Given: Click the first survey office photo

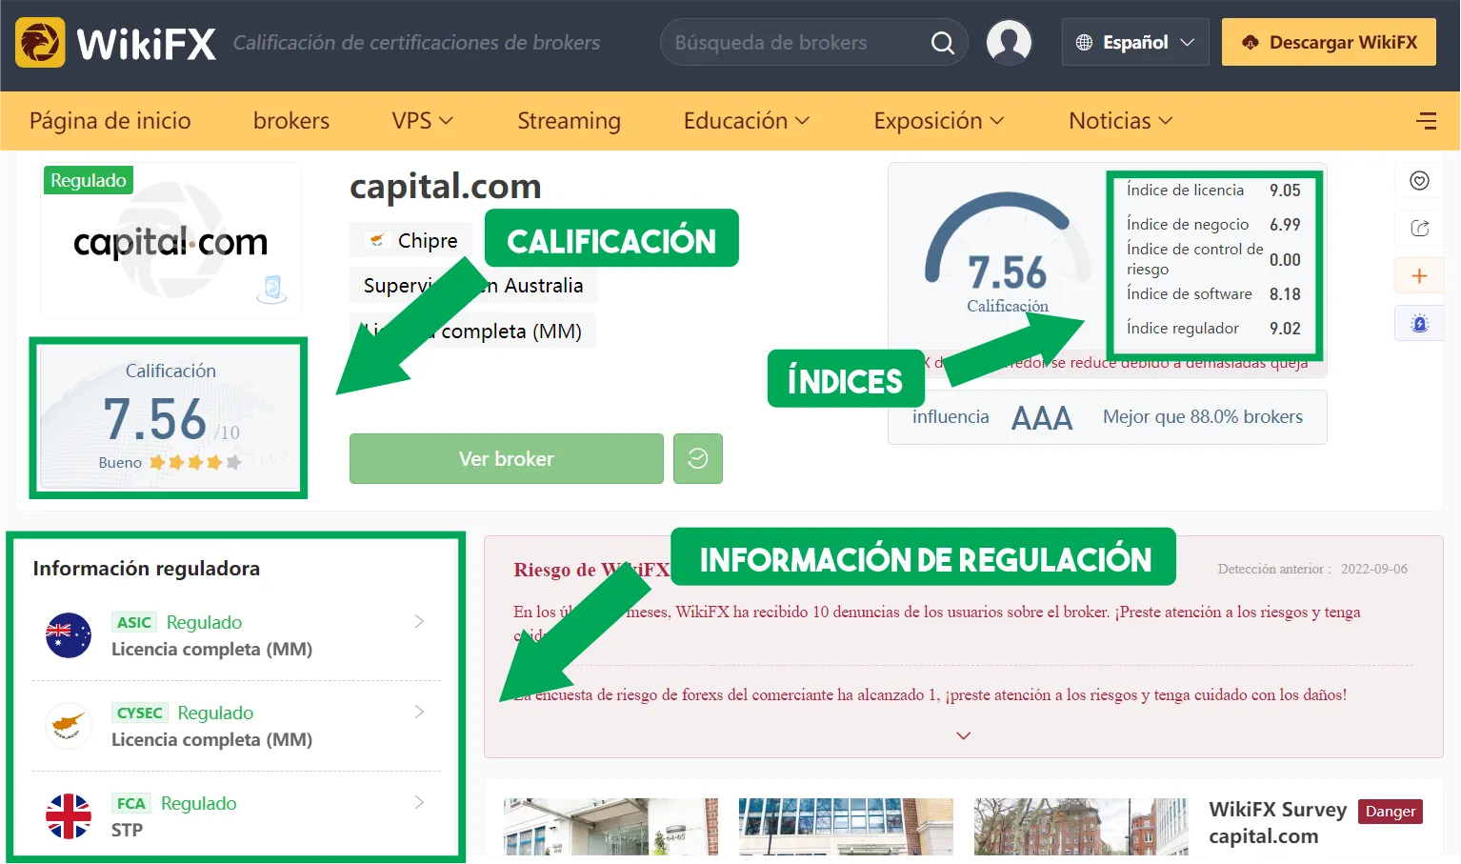Looking at the screenshot, I should (x=610, y=826).
